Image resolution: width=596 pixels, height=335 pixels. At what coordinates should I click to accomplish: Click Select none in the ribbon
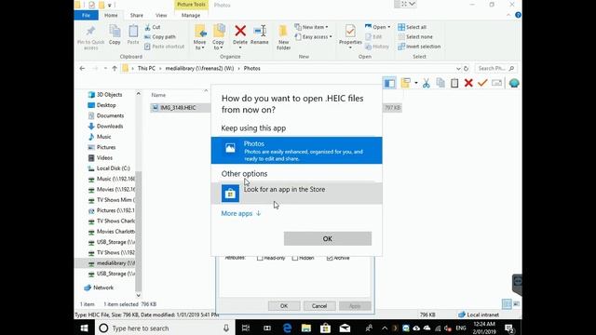click(415, 37)
